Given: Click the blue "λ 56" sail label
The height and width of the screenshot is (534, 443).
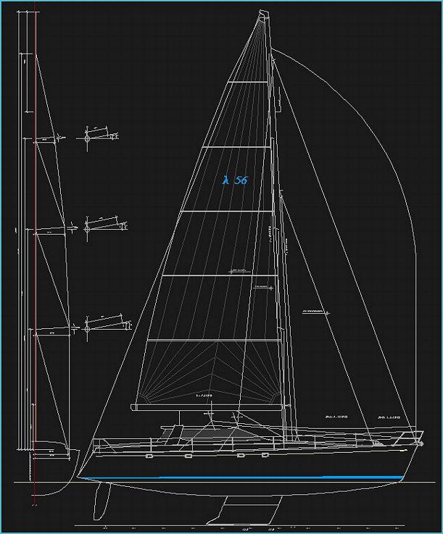Looking at the screenshot, I should click(x=236, y=180).
